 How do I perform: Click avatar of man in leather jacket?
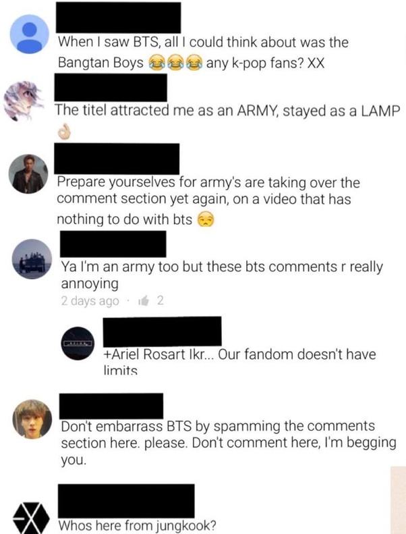28,174
